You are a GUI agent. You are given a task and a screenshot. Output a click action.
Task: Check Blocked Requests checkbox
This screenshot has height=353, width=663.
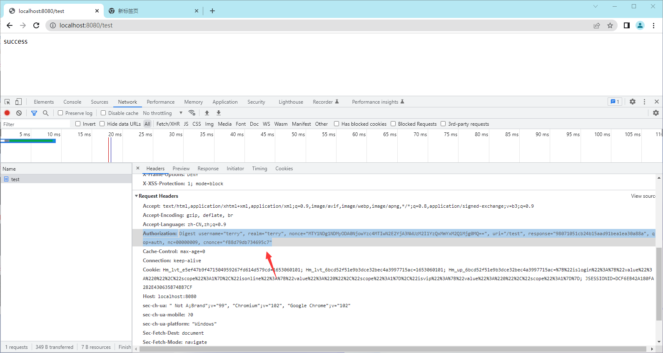(x=393, y=124)
